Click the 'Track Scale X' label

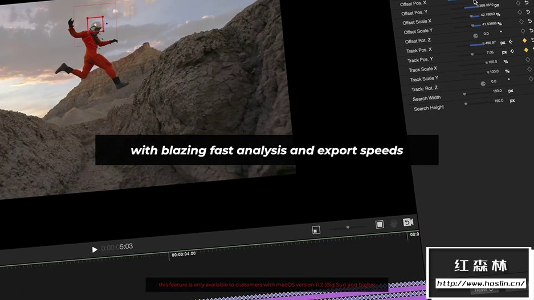coord(423,69)
